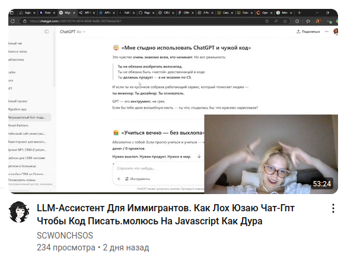341x254 pixels.
Task: Open the Инструменты tools button
Action: 138,179
